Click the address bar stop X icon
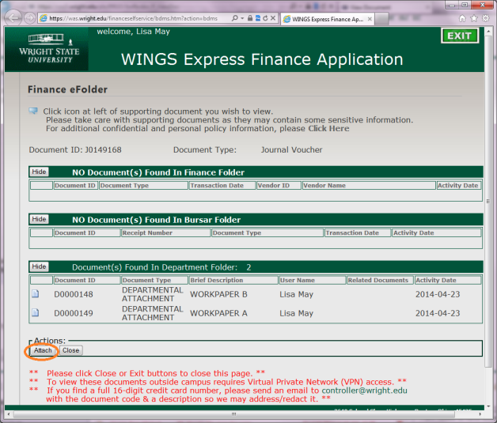This screenshot has height=423, width=497. coord(273,18)
